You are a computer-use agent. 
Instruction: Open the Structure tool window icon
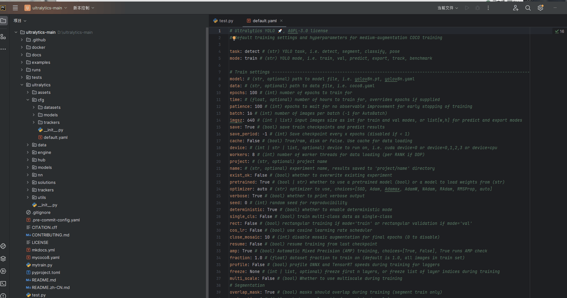coord(3,37)
